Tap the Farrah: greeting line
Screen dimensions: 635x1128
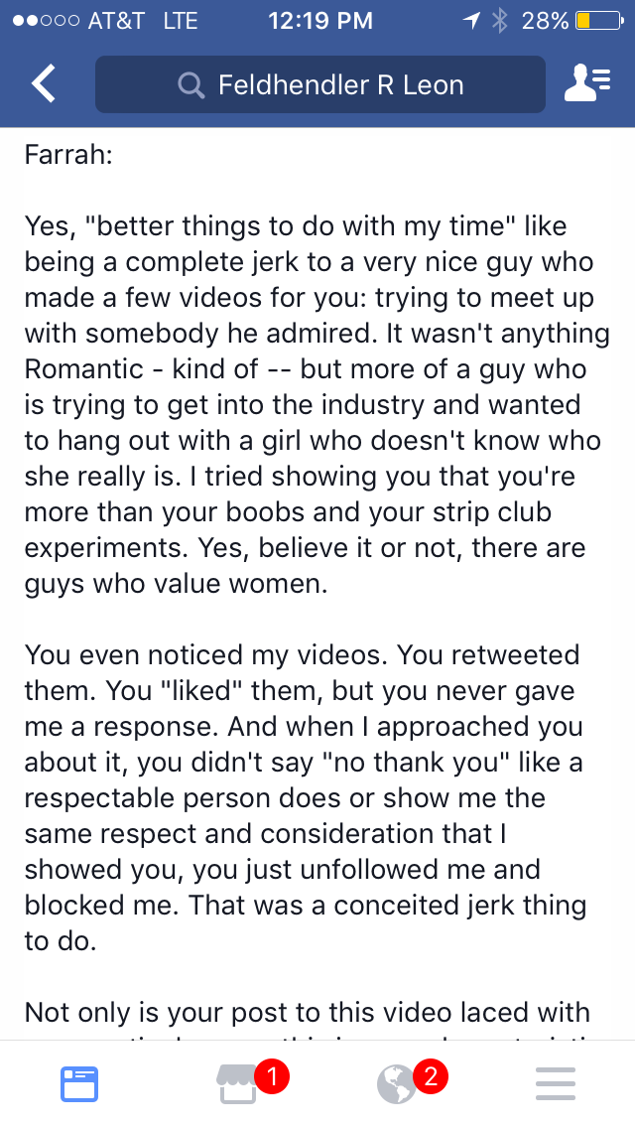tap(68, 155)
